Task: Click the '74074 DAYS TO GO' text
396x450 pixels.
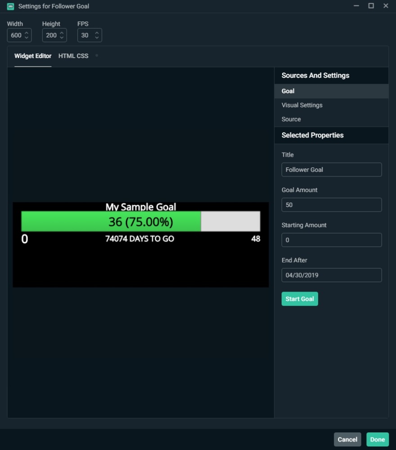Action: click(140, 239)
